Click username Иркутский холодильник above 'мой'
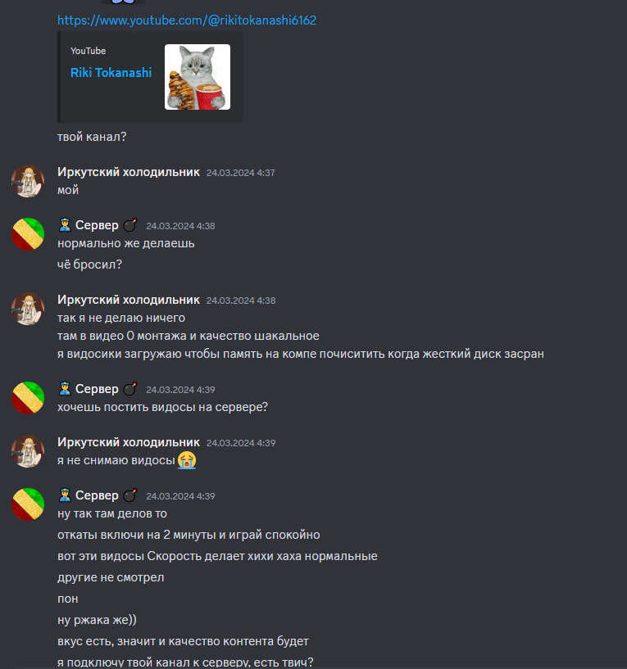Viewport: 627px width, 669px height. [x=129, y=172]
